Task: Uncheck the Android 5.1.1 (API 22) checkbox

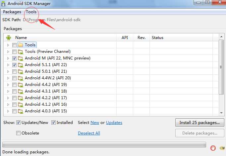Action: coord(14,65)
